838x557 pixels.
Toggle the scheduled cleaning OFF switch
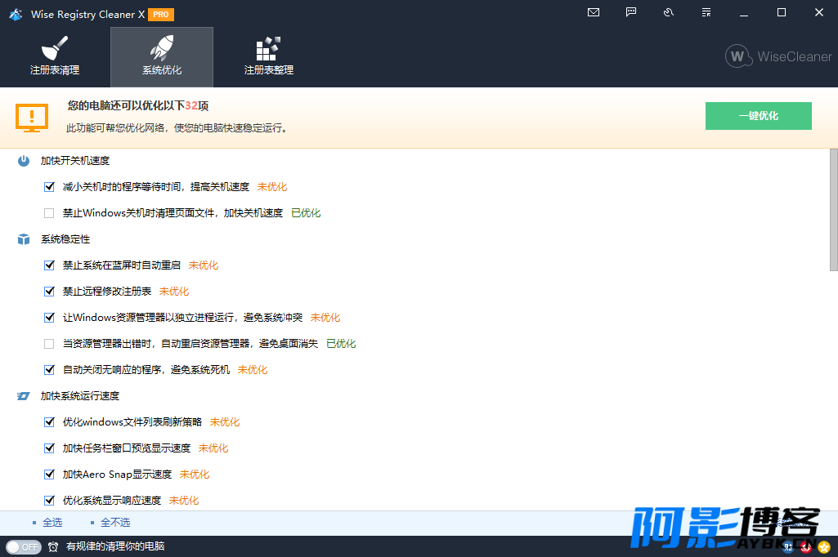point(23,546)
